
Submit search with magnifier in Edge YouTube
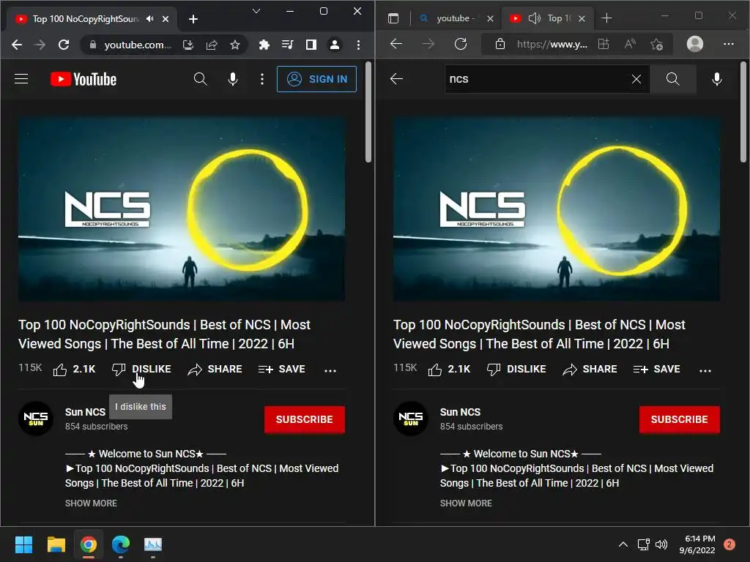coord(673,79)
